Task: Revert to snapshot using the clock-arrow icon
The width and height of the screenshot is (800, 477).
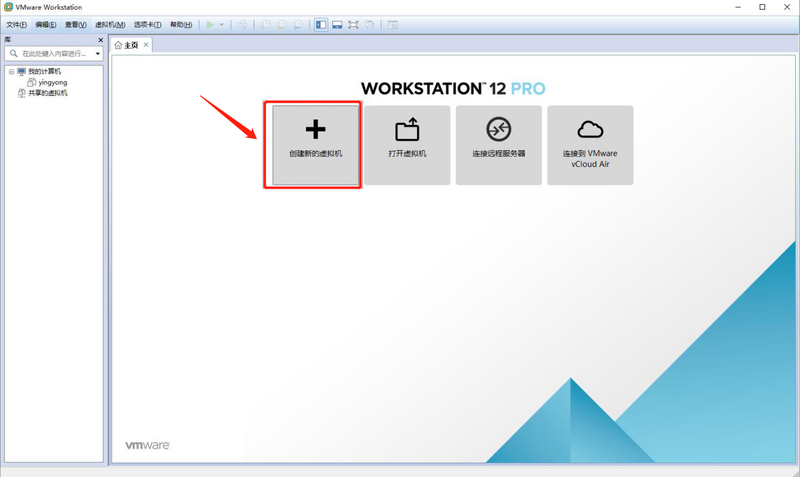Action: coord(282,25)
